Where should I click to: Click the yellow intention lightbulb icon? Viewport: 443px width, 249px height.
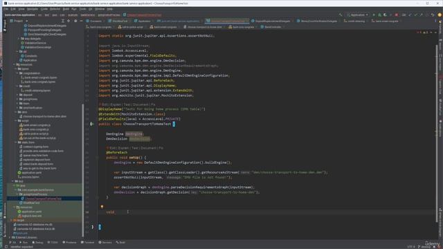click(x=102, y=207)
